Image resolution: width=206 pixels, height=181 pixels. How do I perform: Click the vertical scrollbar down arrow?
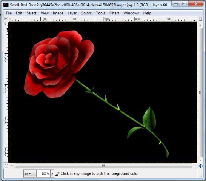pyautogui.click(x=200, y=160)
